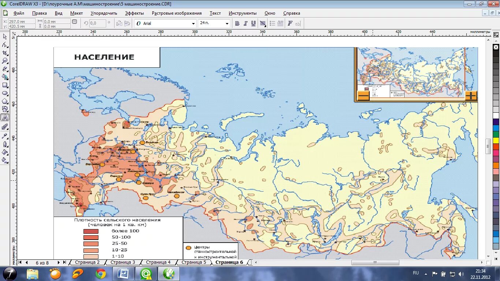Select the Polygon tool

click(5, 101)
